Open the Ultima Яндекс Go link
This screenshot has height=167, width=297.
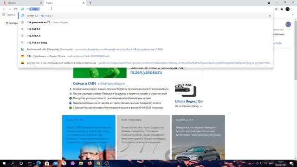pos(189,101)
